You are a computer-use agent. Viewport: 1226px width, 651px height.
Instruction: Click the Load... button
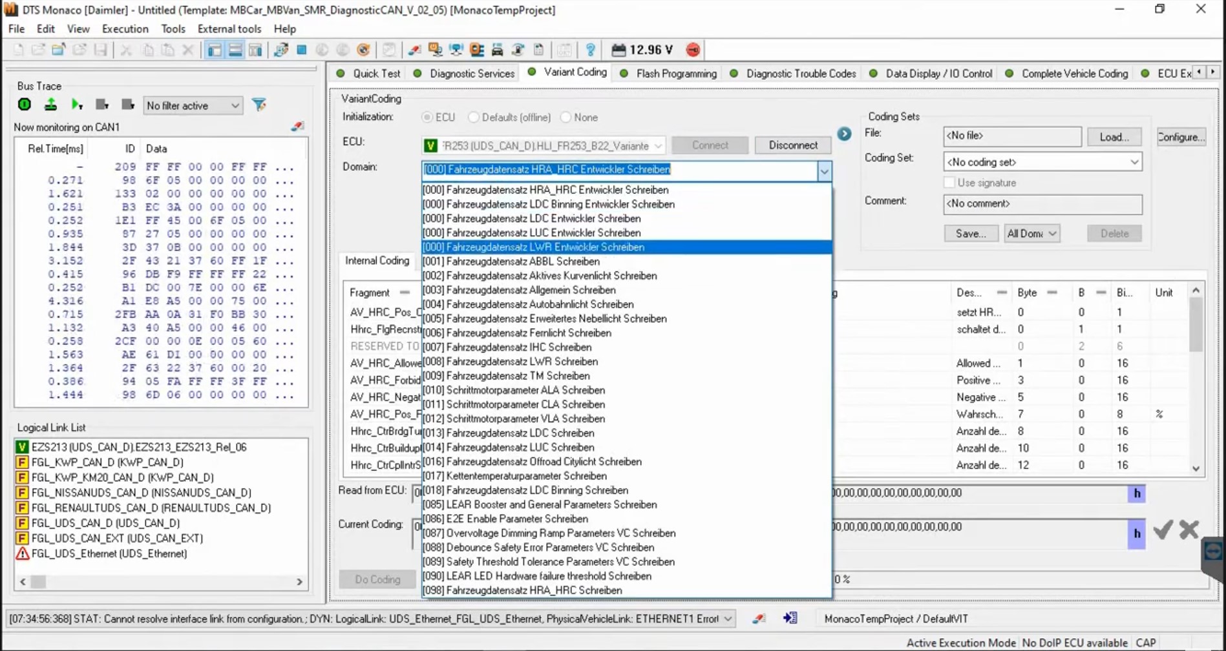[x=1114, y=137]
